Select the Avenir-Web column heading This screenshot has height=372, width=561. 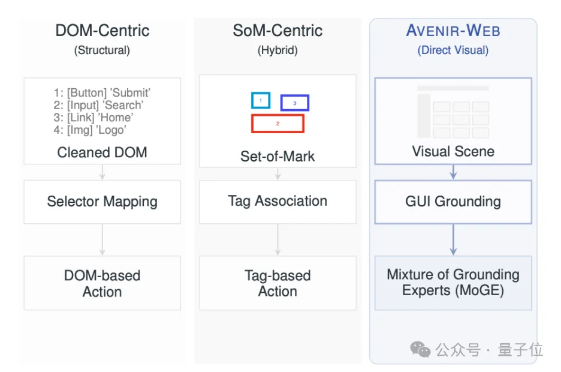453,31
